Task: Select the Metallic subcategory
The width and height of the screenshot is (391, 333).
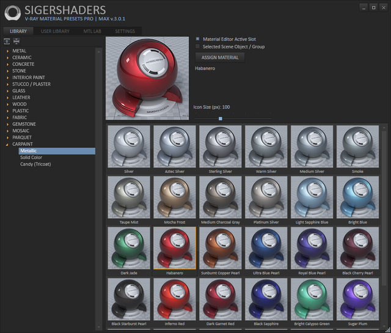Action: (57, 151)
